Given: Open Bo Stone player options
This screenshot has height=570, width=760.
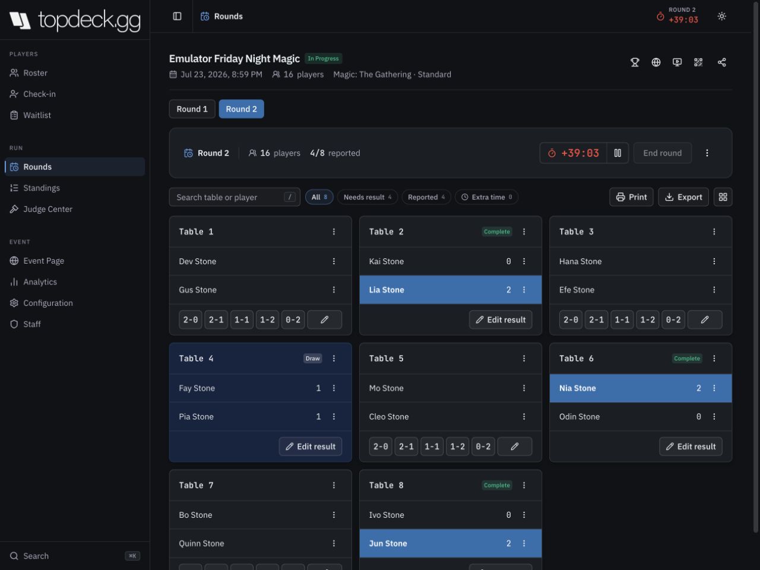Looking at the screenshot, I should (x=334, y=515).
